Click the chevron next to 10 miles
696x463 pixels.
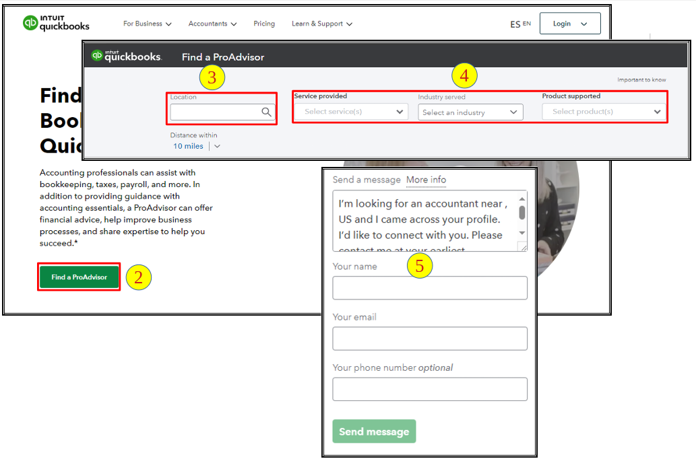[217, 146]
